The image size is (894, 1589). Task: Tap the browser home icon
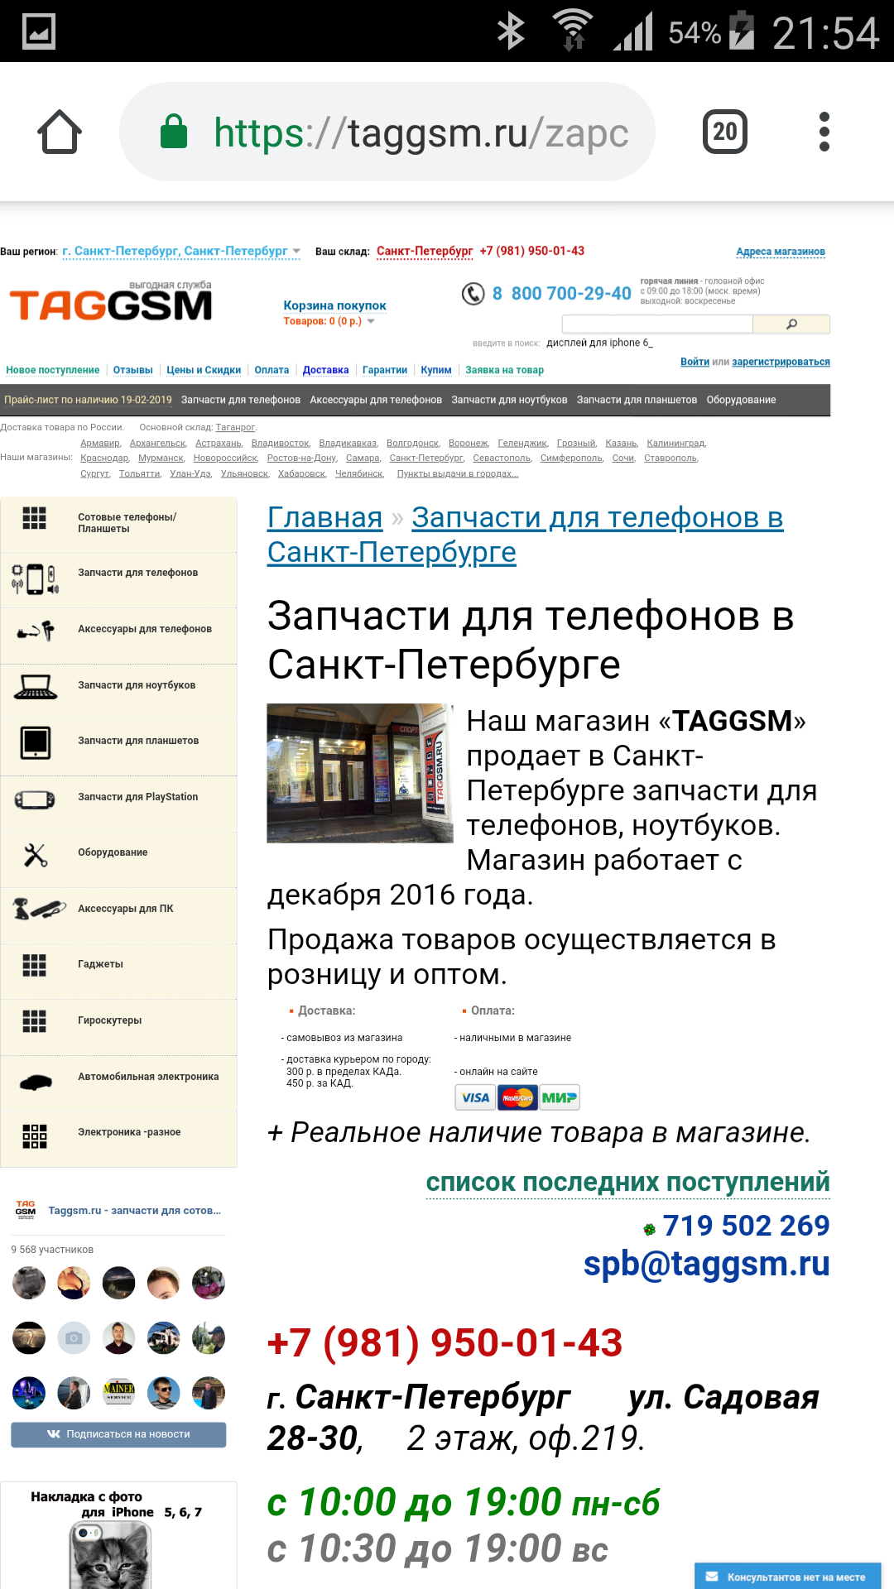60,132
